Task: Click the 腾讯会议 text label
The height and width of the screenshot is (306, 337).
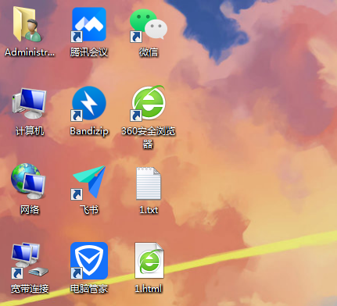Action: tap(89, 52)
